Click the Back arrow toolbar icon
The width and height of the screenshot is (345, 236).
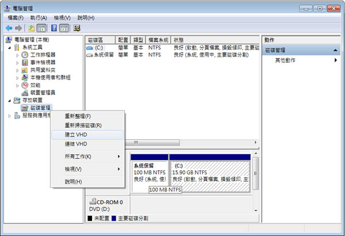coord(9,28)
